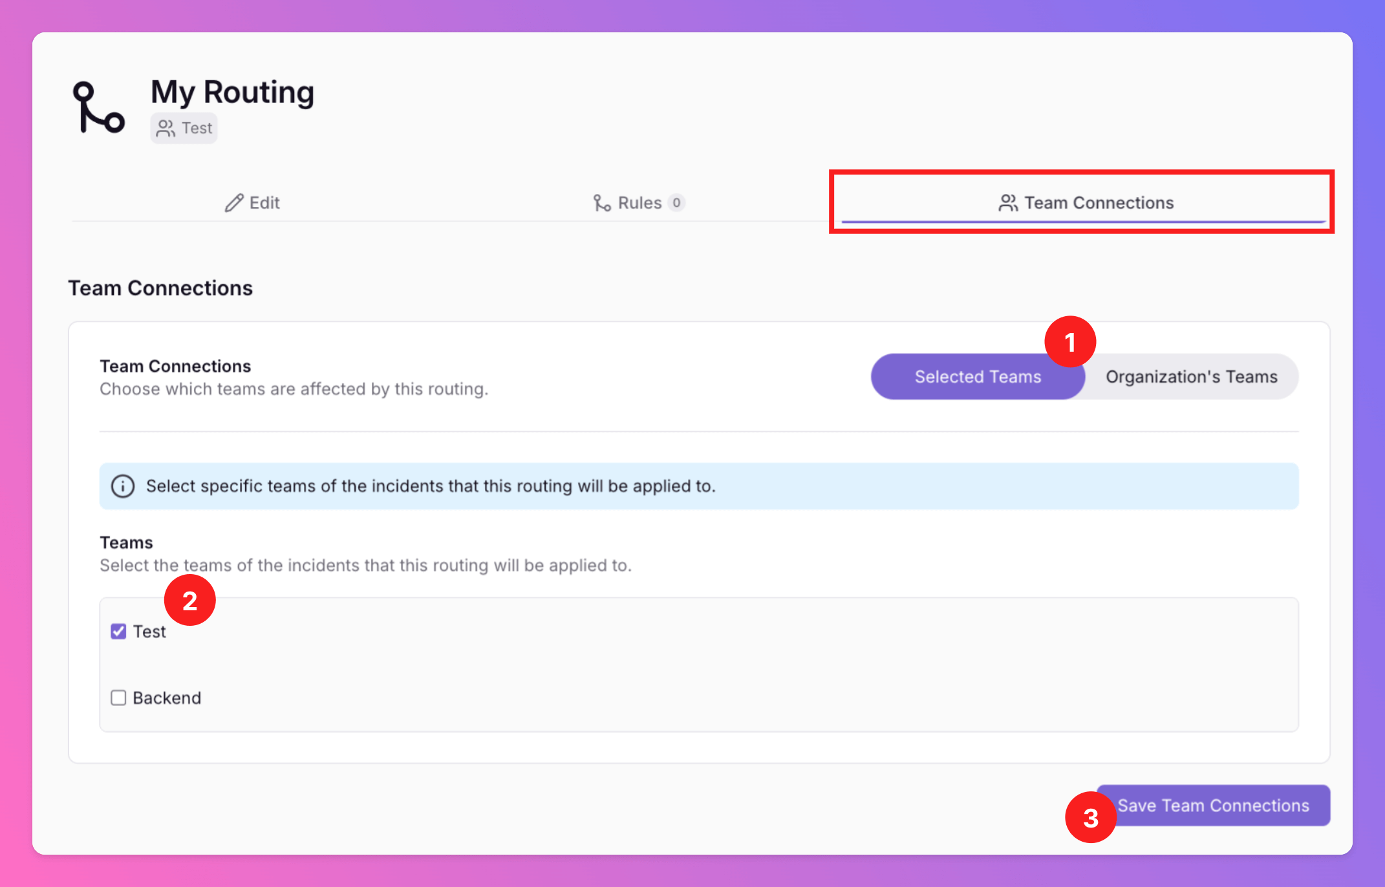Click the Test team tag under title

[x=184, y=128]
